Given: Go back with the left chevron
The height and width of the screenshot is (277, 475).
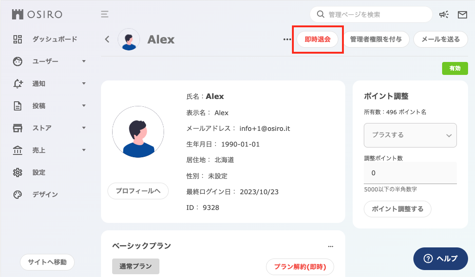Looking at the screenshot, I should pyautogui.click(x=107, y=39).
